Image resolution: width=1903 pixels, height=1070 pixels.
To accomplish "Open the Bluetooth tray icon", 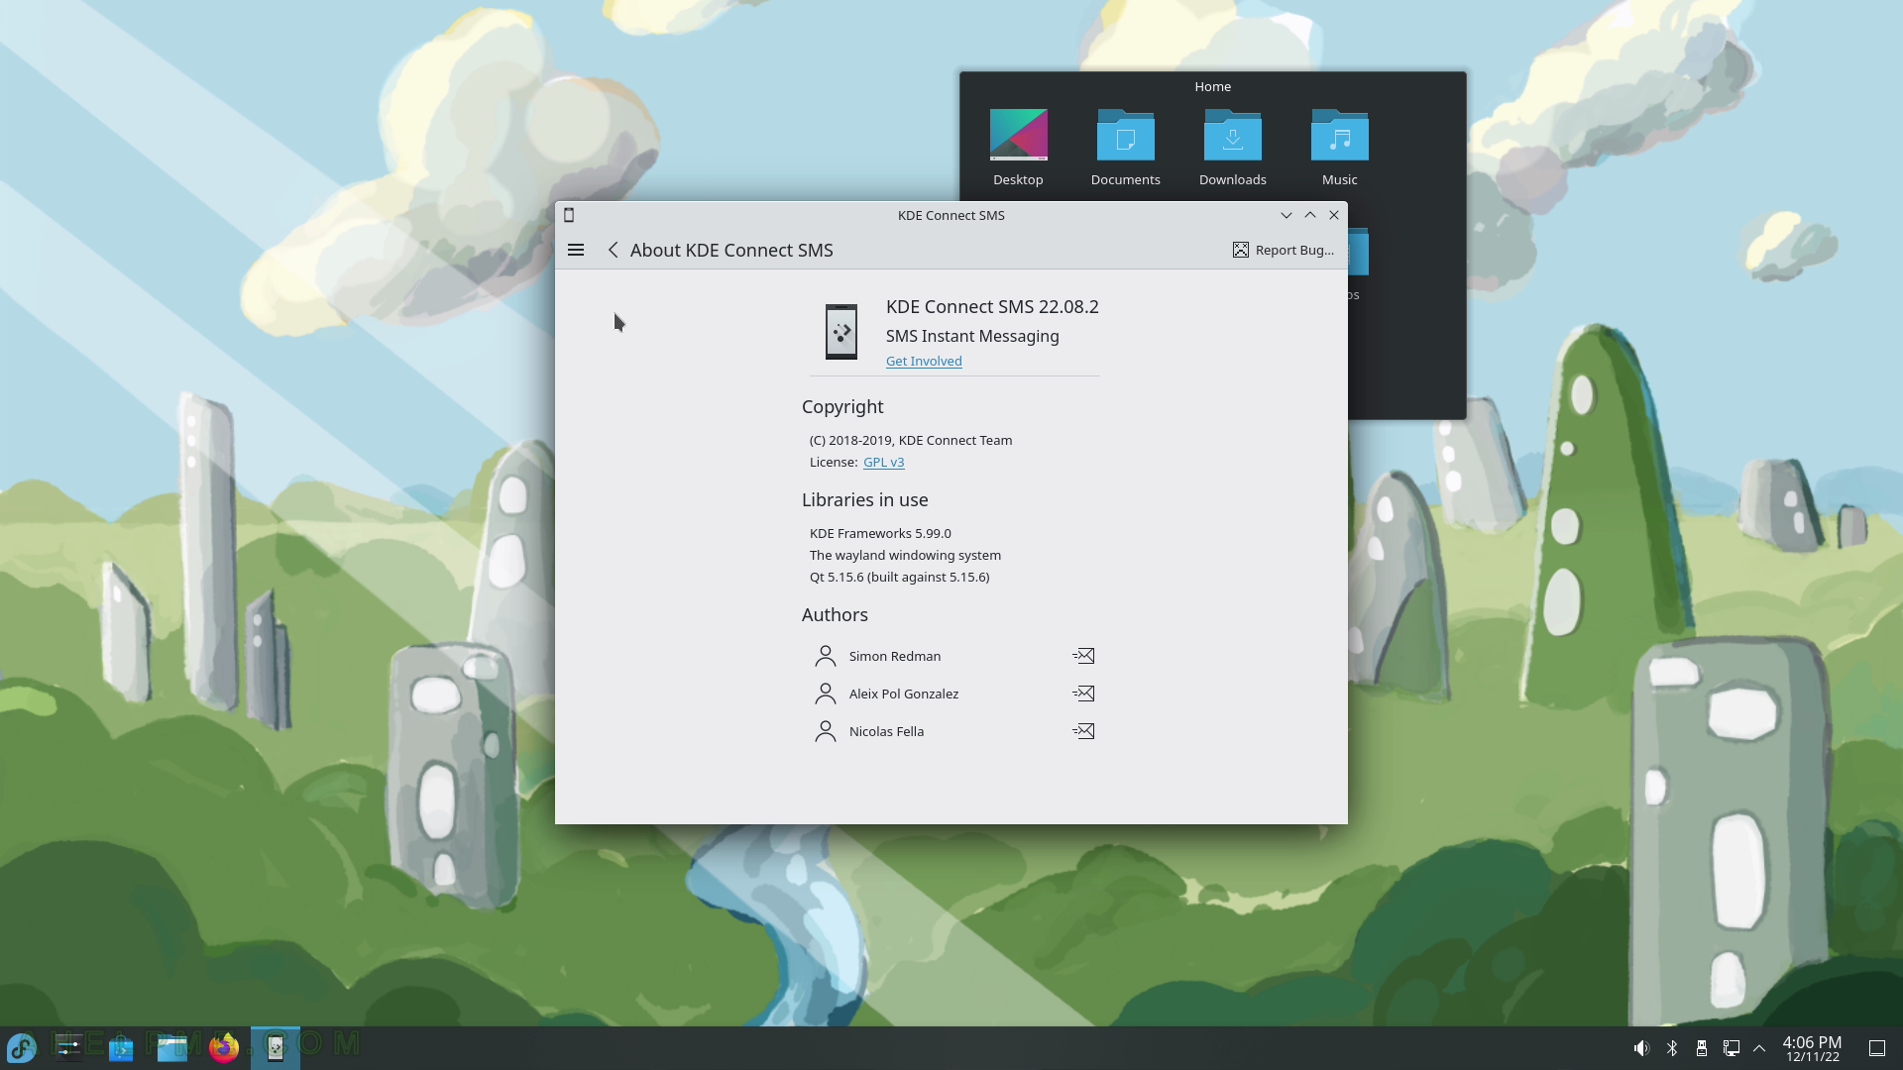I will point(1672,1048).
